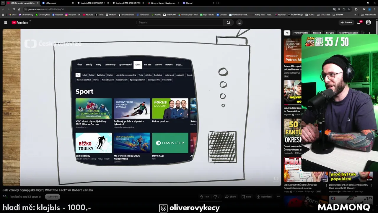Image resolution: width=378 pixels, height=213 pixels.
Task: Select the All filter chip
Action: [287, 33]
